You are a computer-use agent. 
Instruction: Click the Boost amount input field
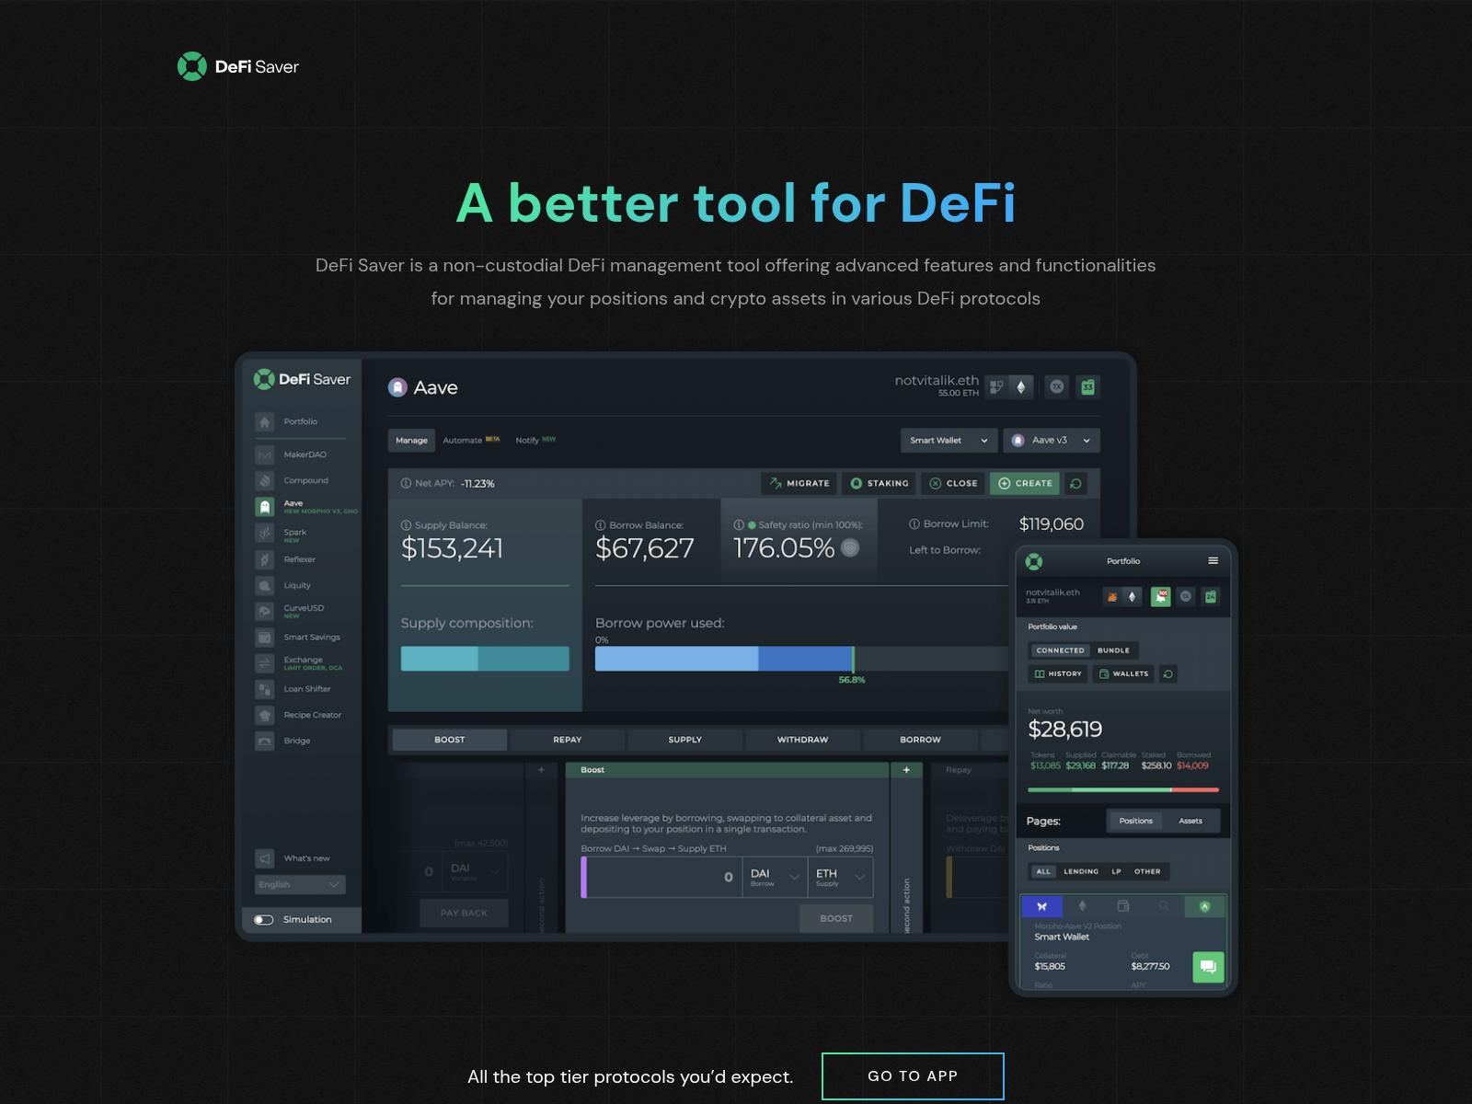pos(661,878)
